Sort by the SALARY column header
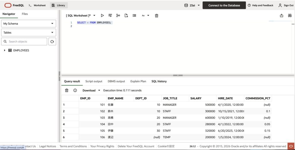Viewport: 295px width, 150px height. click(x=203, y=98)
